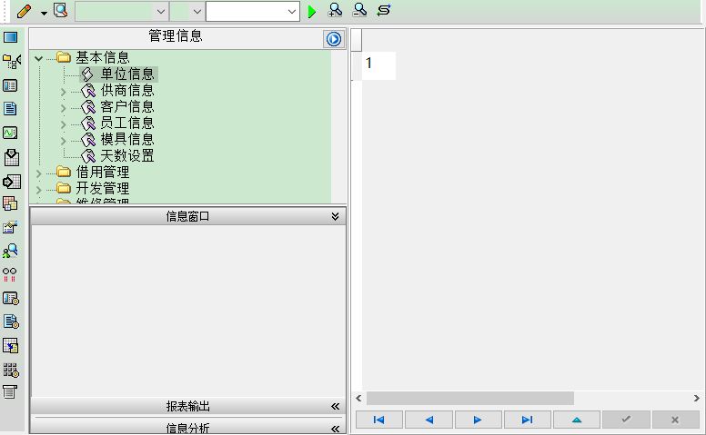This screenshot has height=435, width=706.
Task: Go to first record navigation button
Action: pos(379,420)
